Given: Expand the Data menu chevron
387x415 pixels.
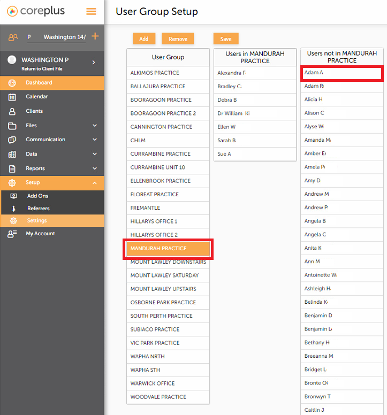Looking at the screenshot, I should click(95, 154).
